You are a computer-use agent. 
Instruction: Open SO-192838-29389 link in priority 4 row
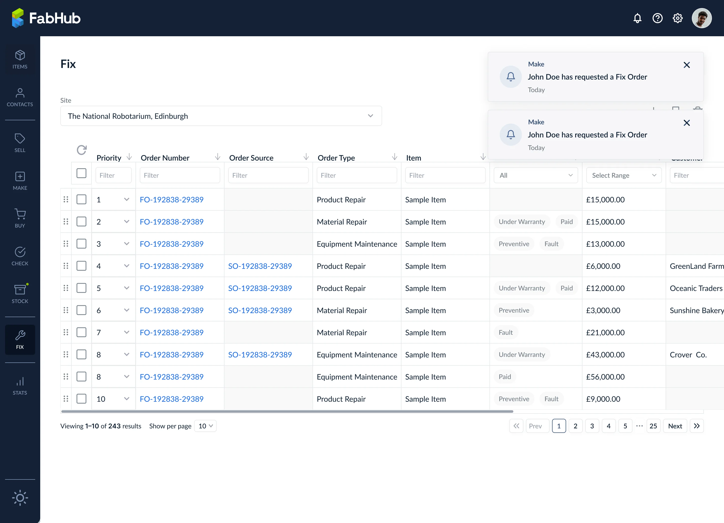(260, 266)
